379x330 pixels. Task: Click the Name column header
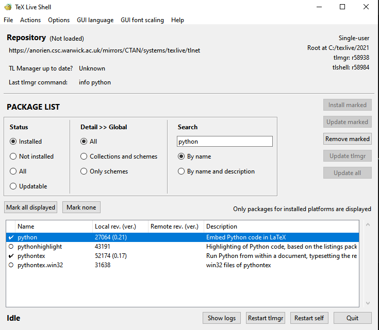[x=54, y=227]
